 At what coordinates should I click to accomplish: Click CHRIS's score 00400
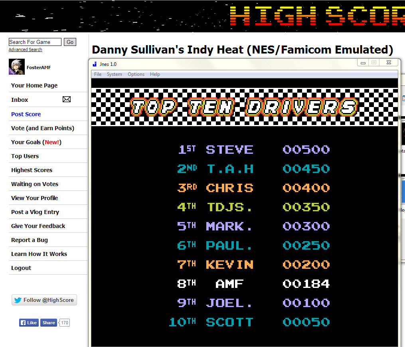306,188
